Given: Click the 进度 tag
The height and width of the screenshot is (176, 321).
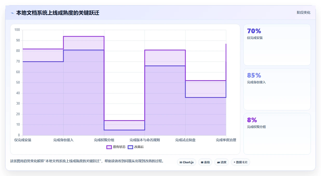Looking at the screenshot, I should click(x=222, y=162).
